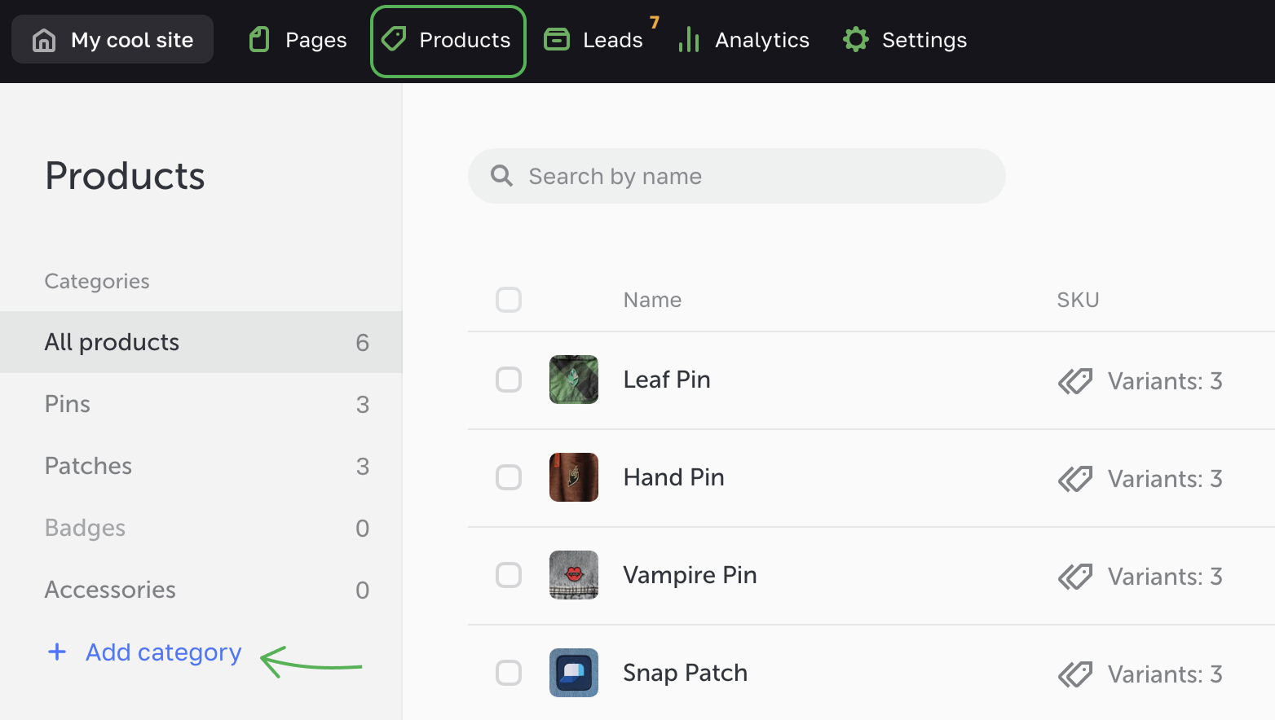Click the Analytics bar chart icon

tap(689, 39)
